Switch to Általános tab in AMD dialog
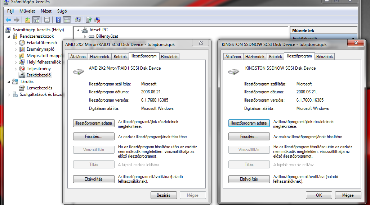Viewport: 370px width, 205px height. click(x=78, y=57)
